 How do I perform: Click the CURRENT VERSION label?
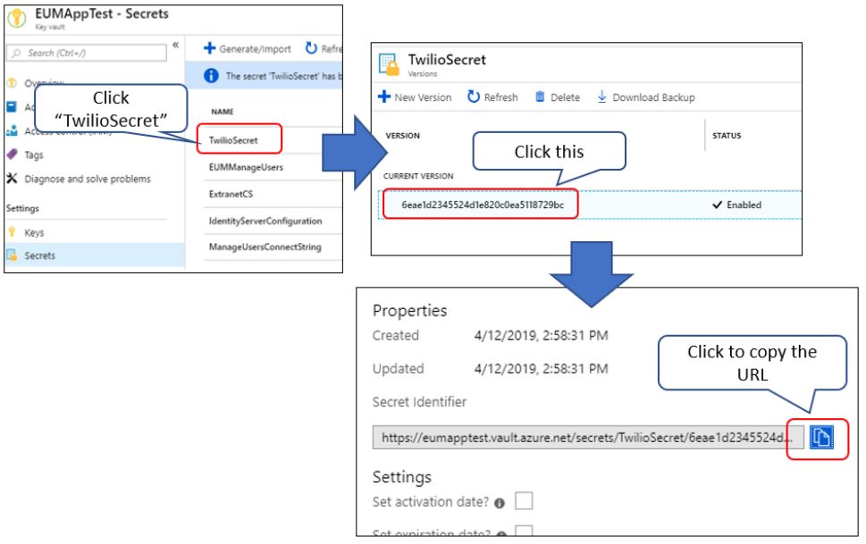point(418,176)
